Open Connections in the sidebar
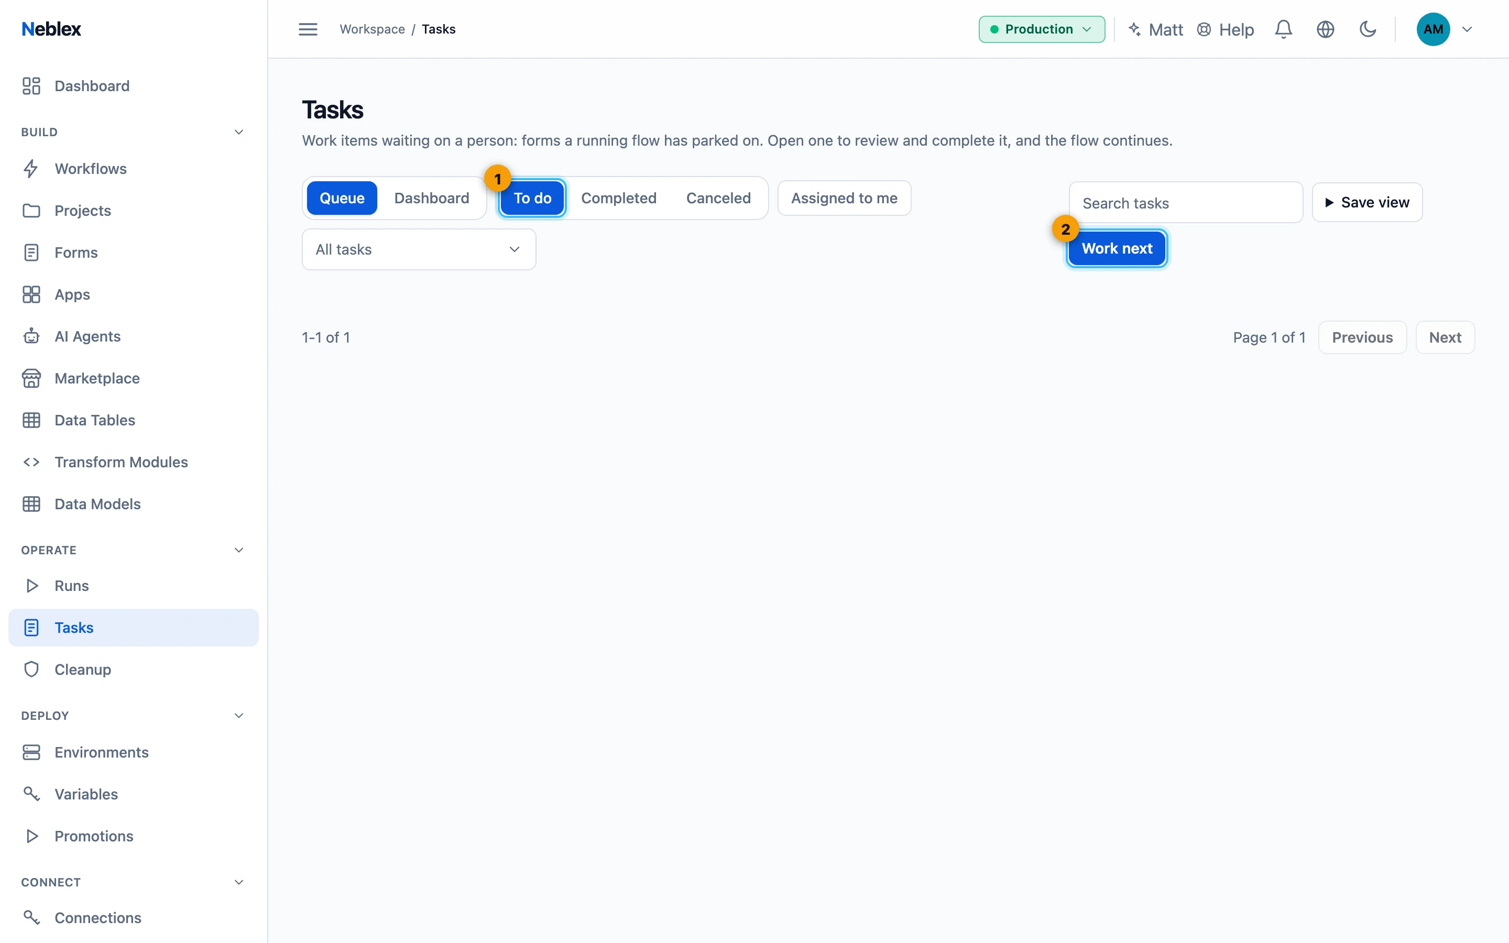The height and width of the screenshot is (943, 1509). tap(134, 917)
